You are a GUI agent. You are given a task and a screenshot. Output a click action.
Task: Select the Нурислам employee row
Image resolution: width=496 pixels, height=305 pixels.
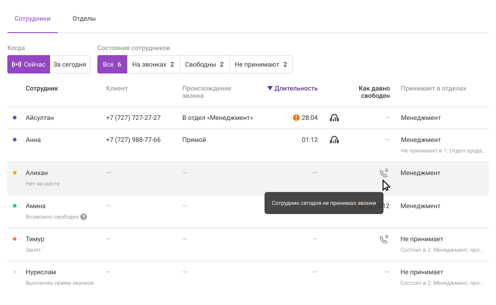[41, 272]
